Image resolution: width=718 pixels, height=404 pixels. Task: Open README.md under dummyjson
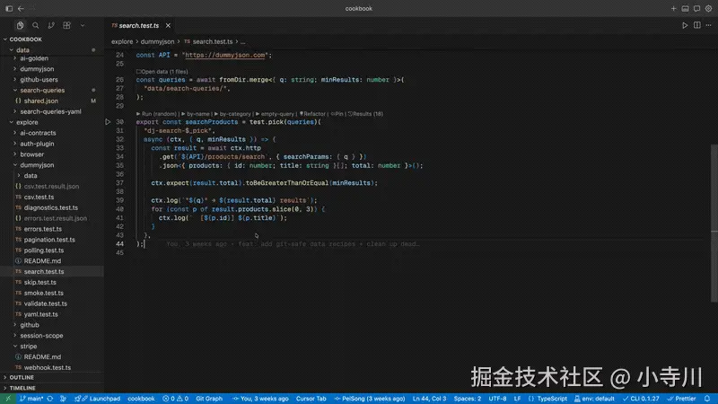(42, 261)
